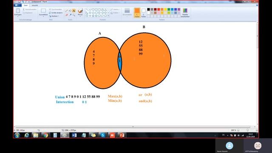Expand the shapes gallery more arrow
The image size is (272, 153).
pos(108,16)
